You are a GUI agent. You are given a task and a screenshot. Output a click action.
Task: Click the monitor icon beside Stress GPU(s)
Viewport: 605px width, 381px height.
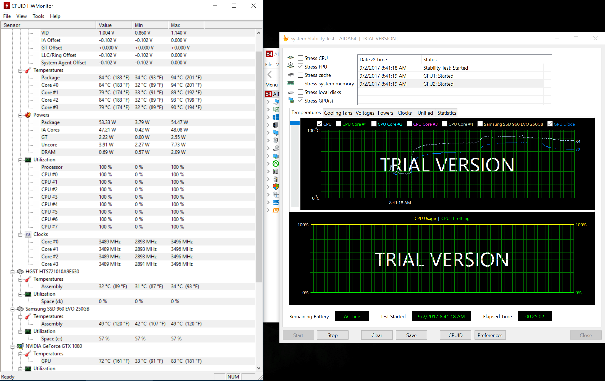pyautogui.click(x=291, y=100)
